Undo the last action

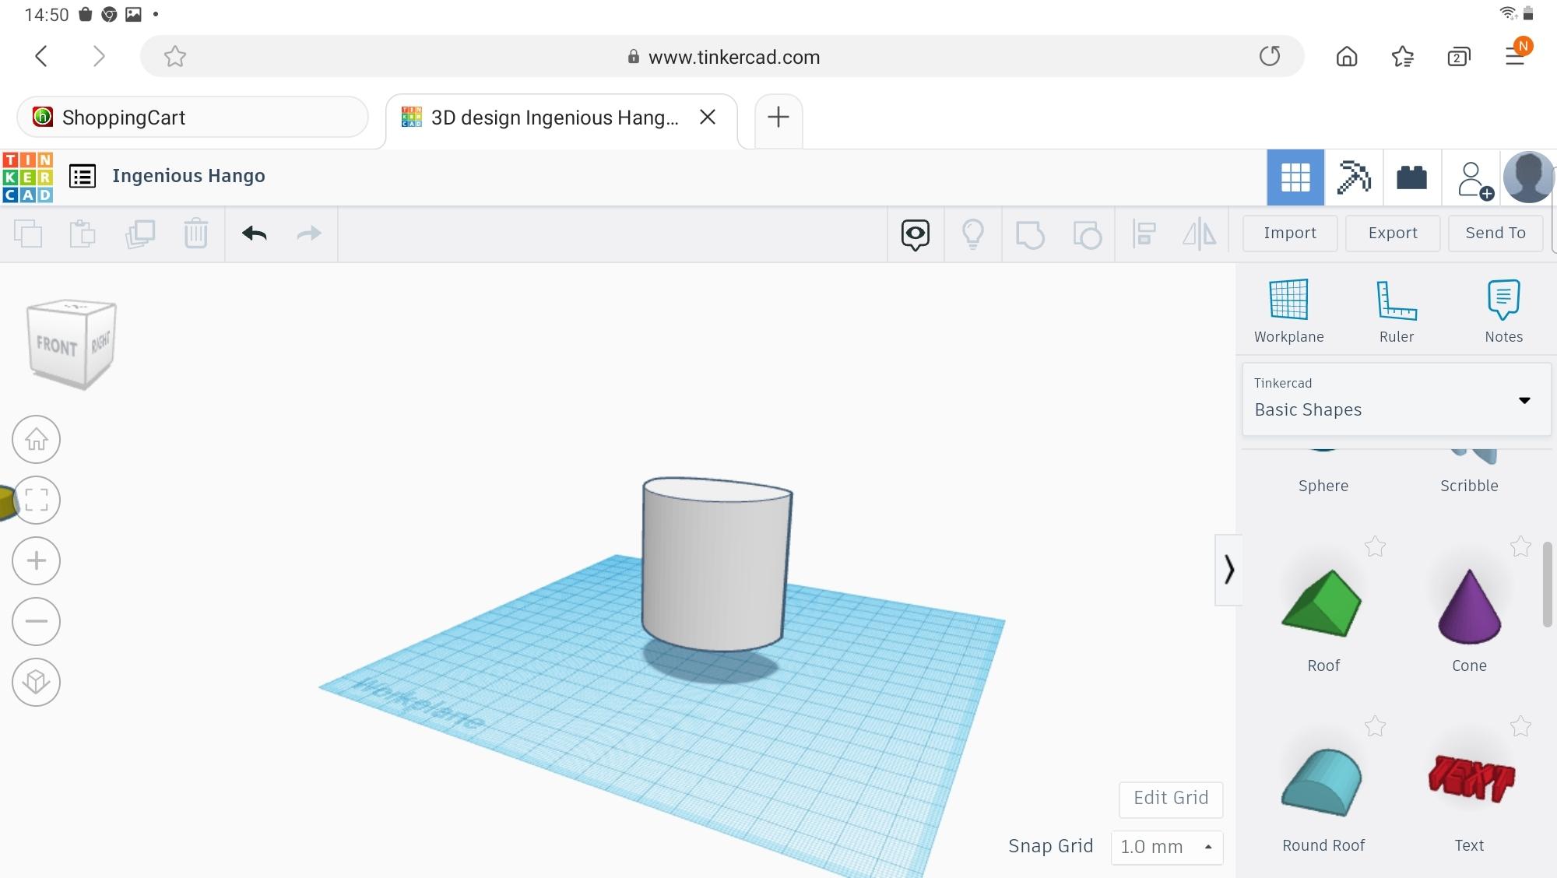point(255,234)
